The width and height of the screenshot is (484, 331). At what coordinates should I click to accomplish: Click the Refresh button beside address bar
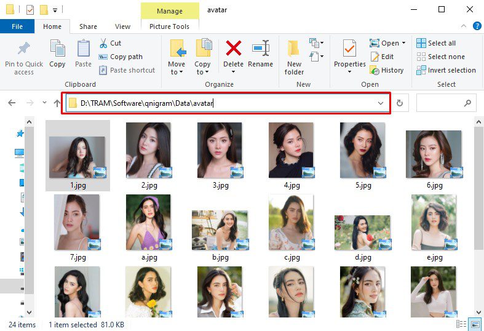pyautogui.click(x=399, y=103)
